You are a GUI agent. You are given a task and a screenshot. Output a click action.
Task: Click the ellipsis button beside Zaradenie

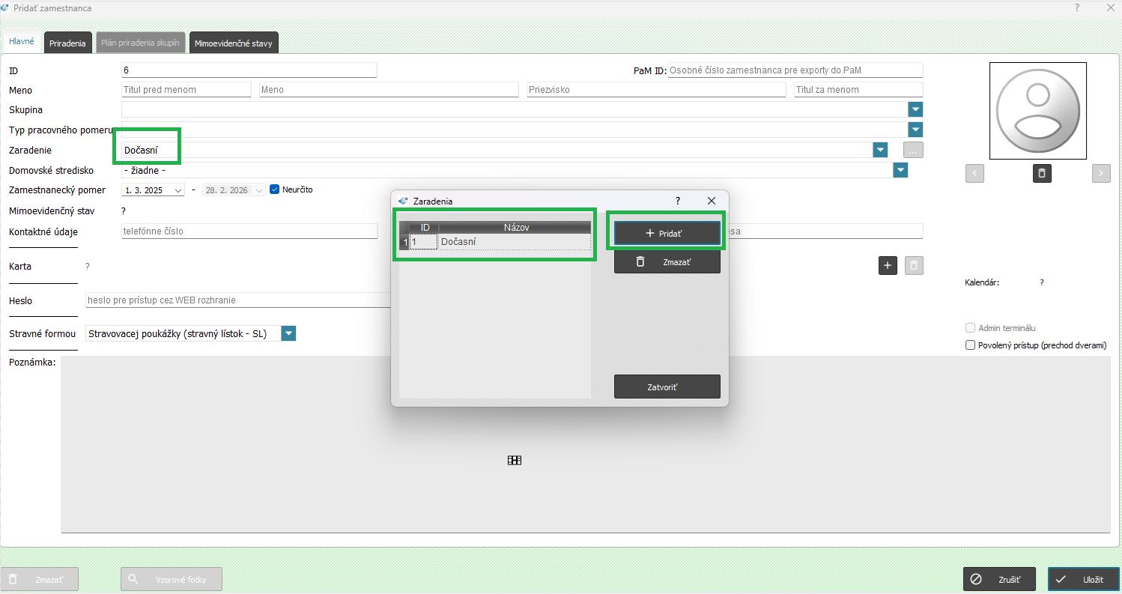pos(913,150)
